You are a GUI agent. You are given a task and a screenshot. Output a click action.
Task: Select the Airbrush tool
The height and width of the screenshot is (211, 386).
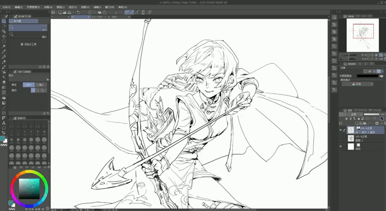tap(4, 72)
